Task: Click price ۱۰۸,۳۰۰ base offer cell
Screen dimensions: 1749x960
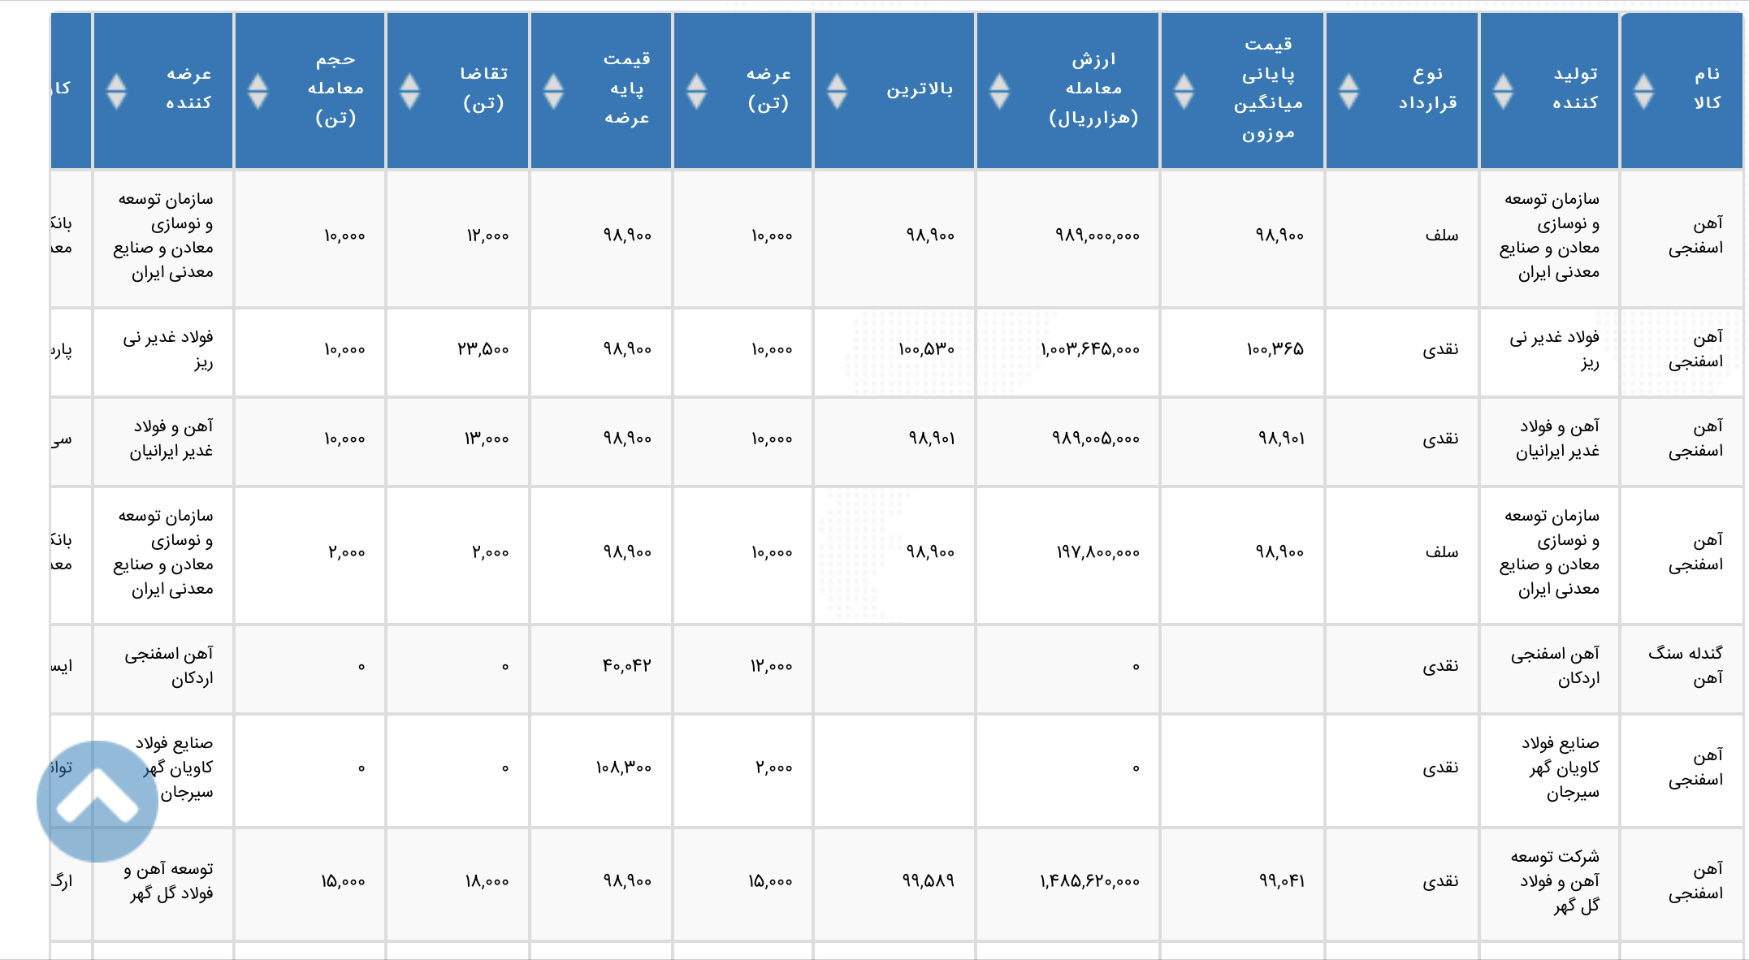Action: [623, 768]
